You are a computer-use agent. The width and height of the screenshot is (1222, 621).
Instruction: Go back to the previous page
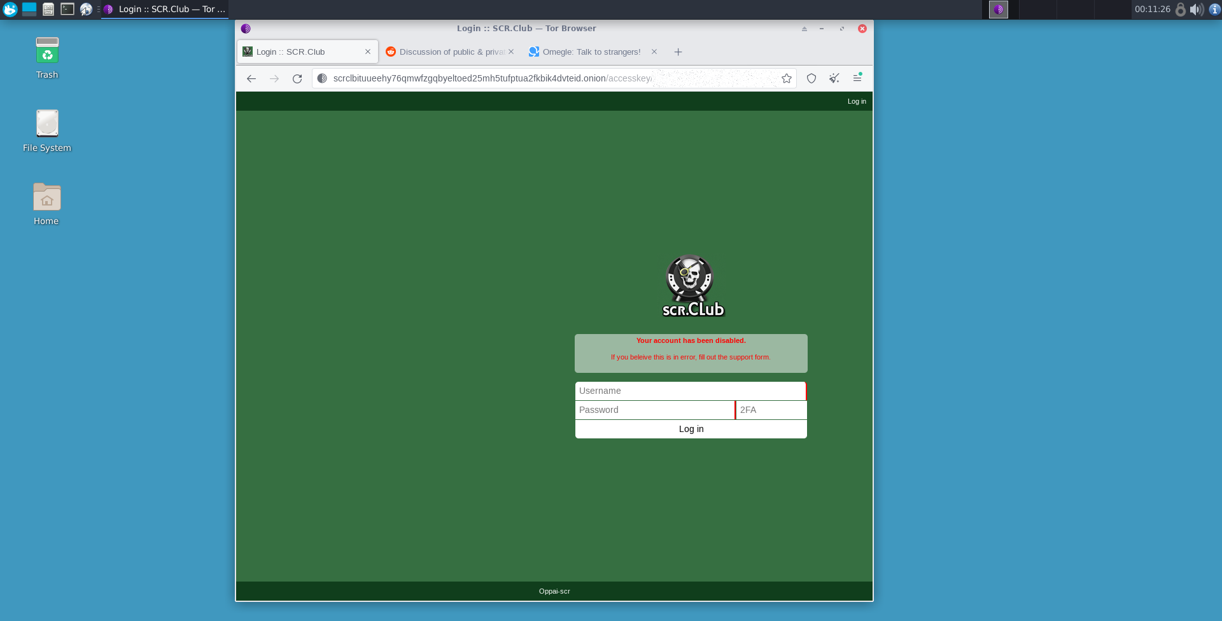(251, 78)
